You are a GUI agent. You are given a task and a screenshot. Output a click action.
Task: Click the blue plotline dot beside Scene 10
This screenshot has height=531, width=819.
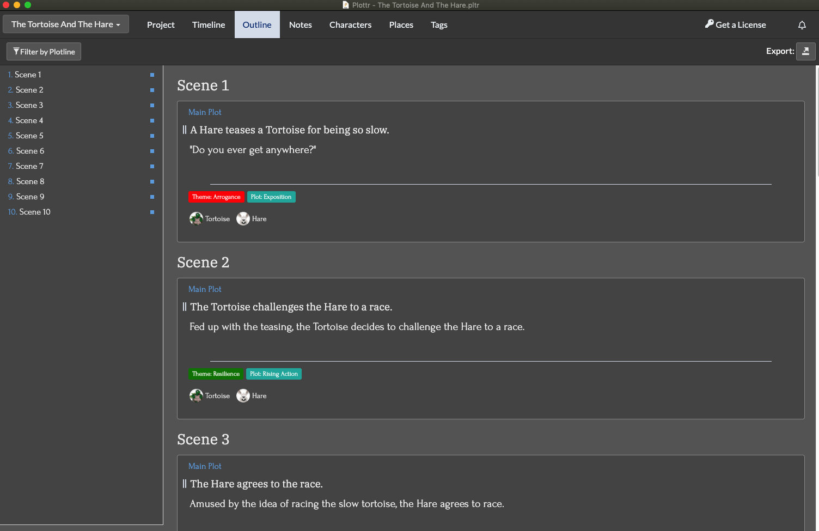152,212
